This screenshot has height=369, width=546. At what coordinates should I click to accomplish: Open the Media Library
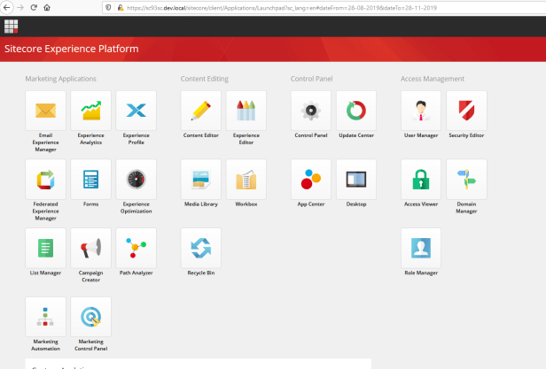pos(200,180)
